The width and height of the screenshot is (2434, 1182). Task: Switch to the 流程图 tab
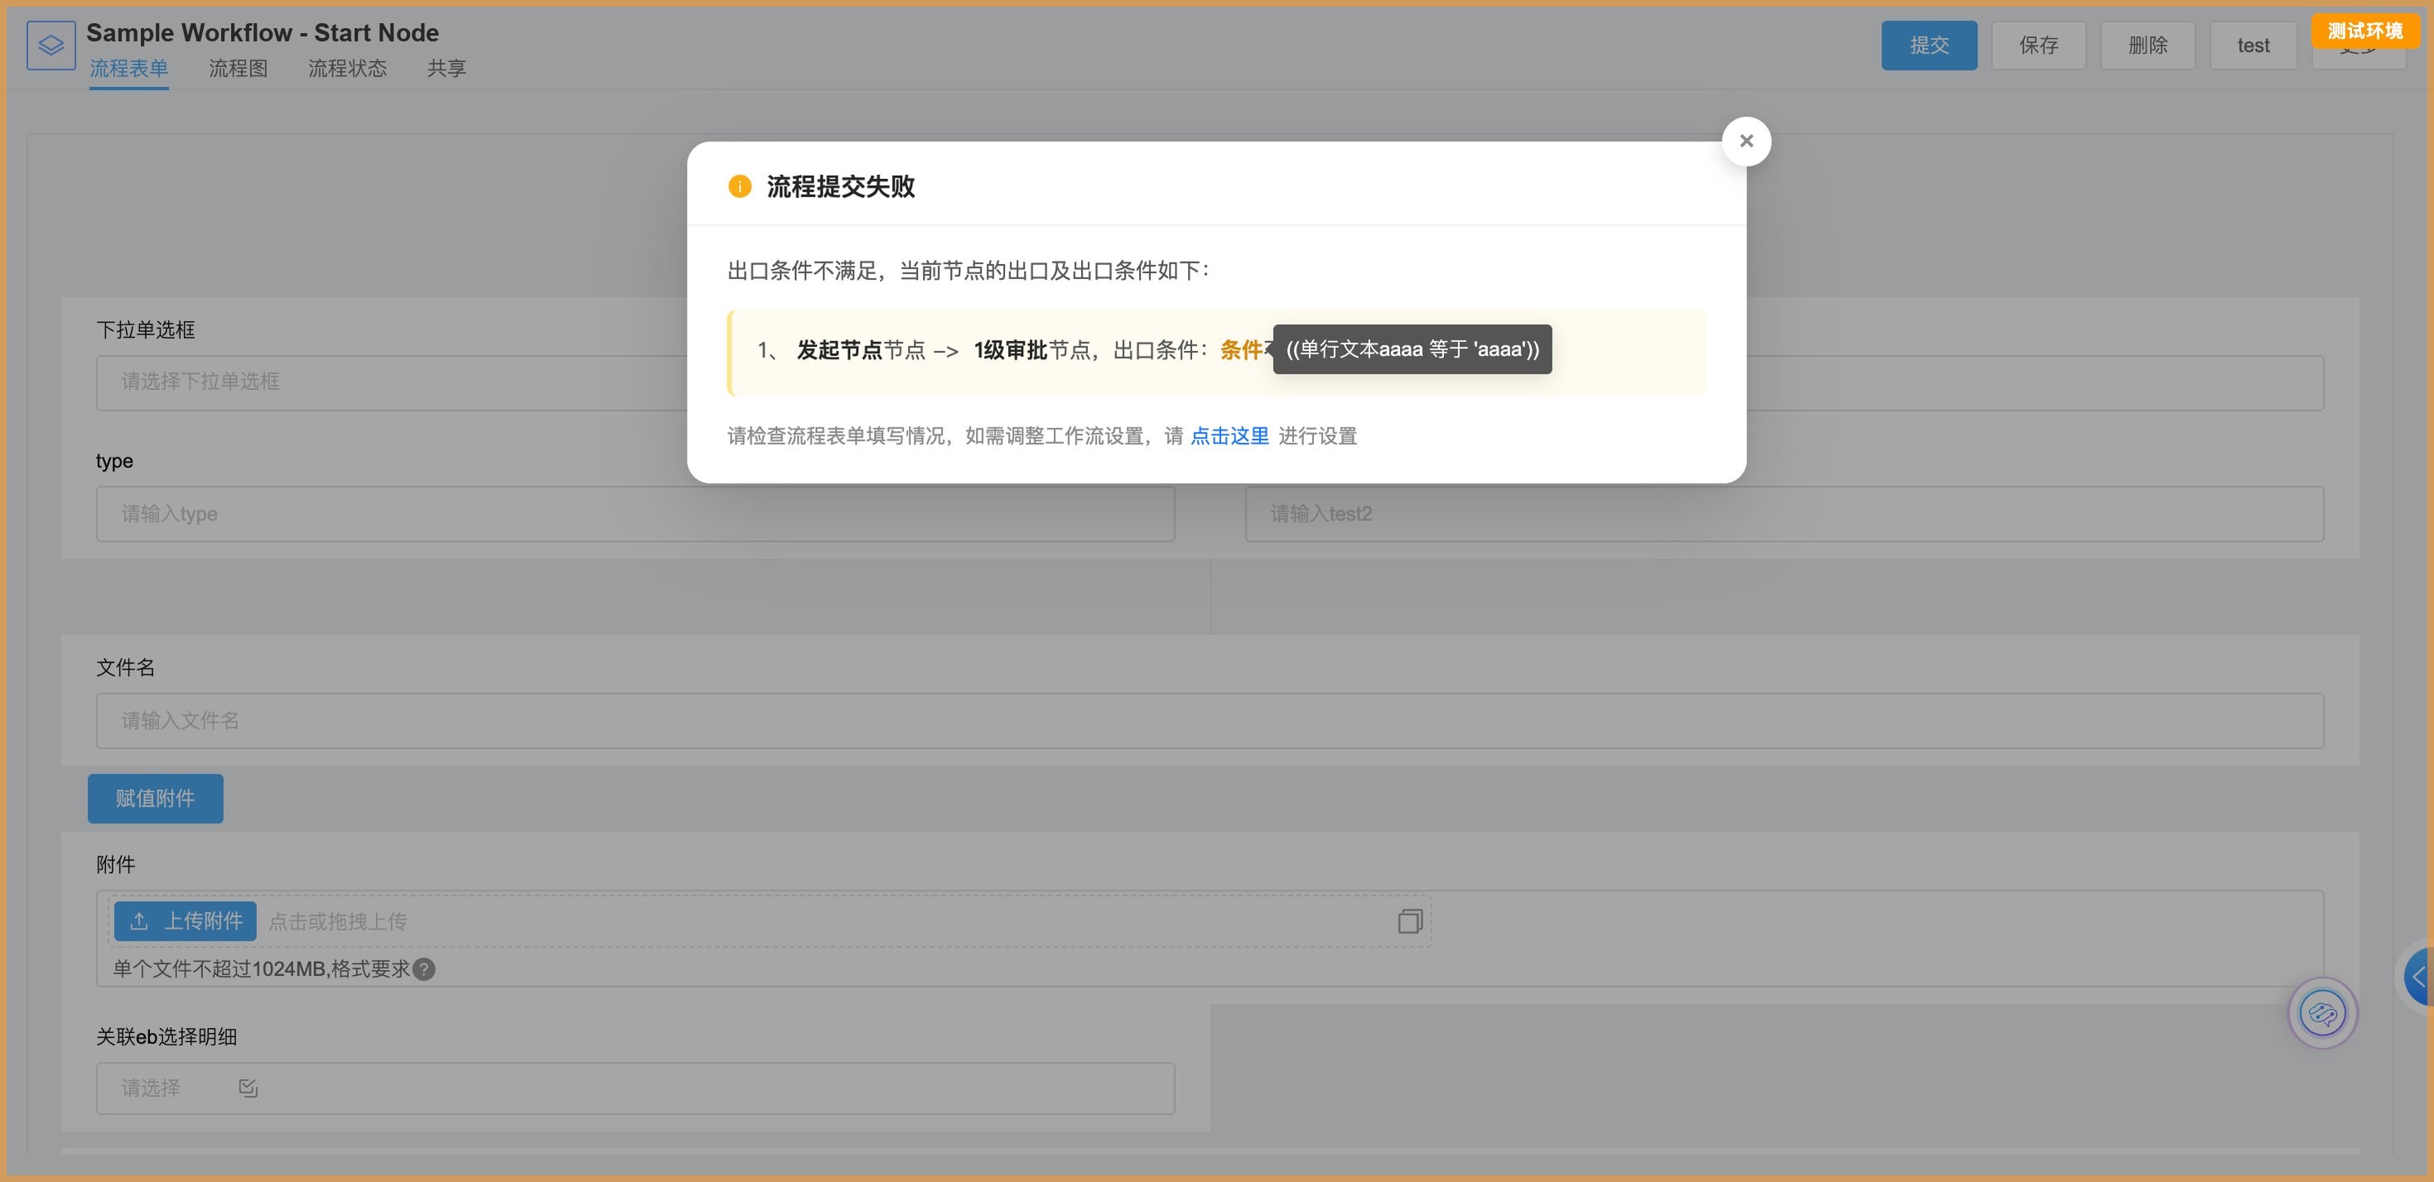pos(238,68)
